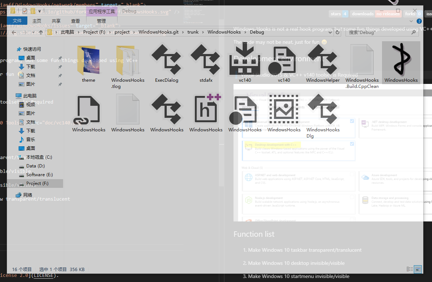
Task: Navigate to trunk in breadcrumb
Action: pos(193,32)
